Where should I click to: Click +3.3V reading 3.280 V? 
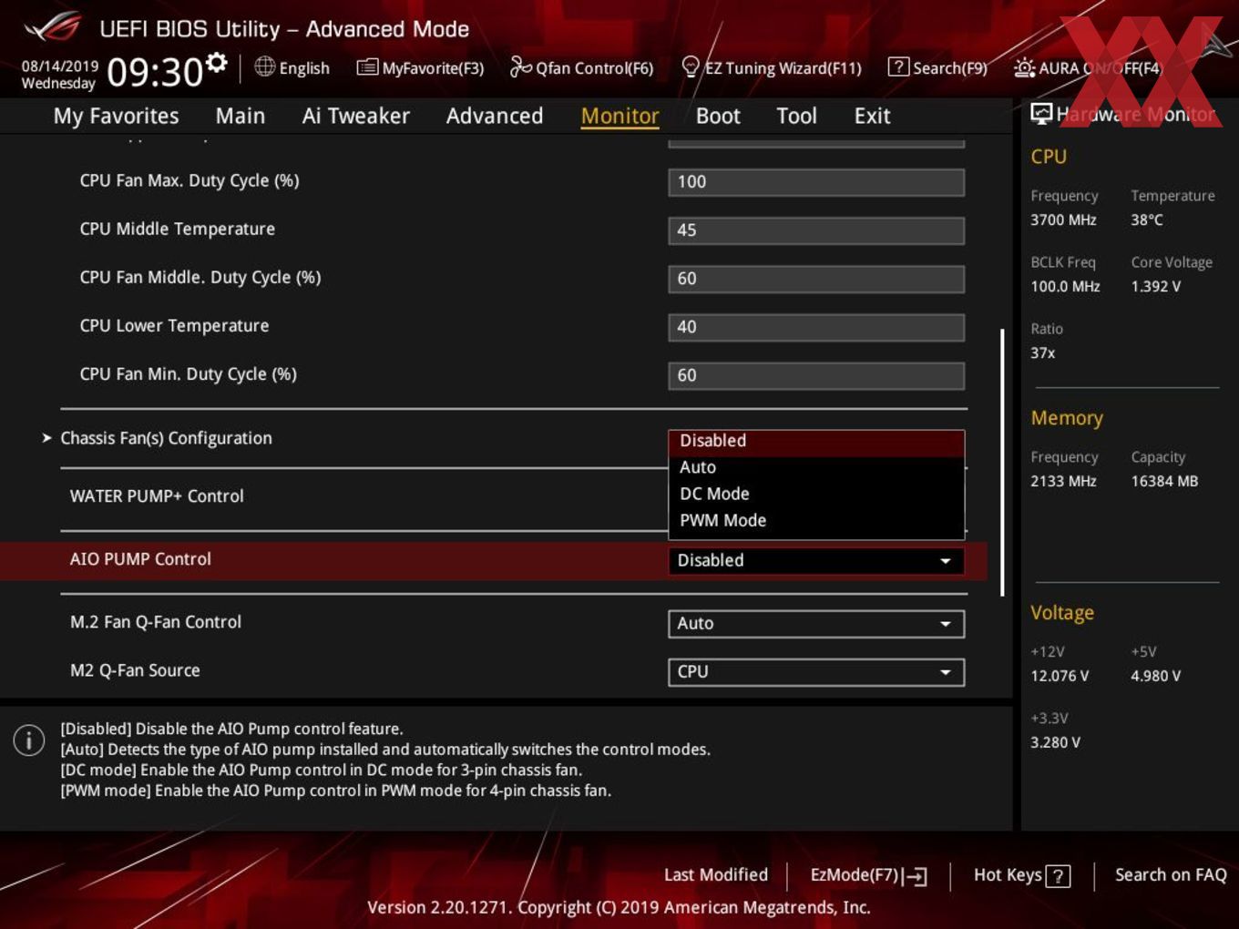pyautogui.click(x=1055, y=742)
